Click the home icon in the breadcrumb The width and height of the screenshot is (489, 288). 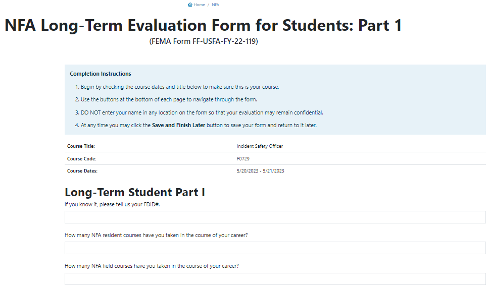coord(190,5)
